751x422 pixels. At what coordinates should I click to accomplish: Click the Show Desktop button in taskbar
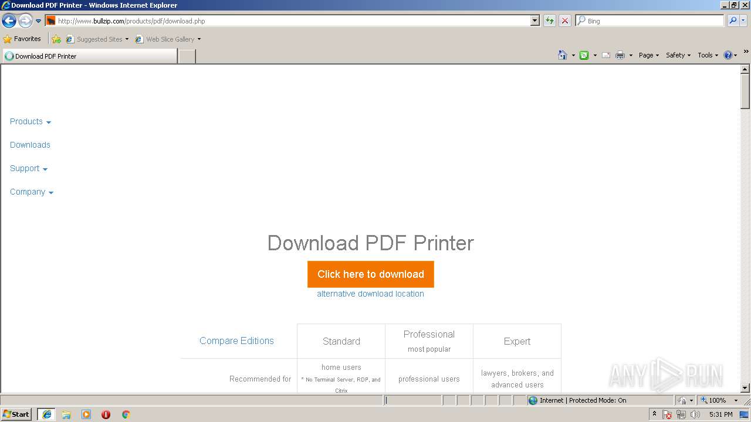tap(744, 414)
